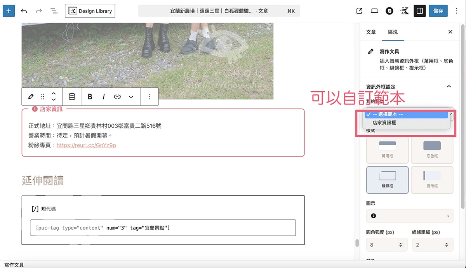Show more rich text controls
466x268 pixels.
tap(131, 97)
